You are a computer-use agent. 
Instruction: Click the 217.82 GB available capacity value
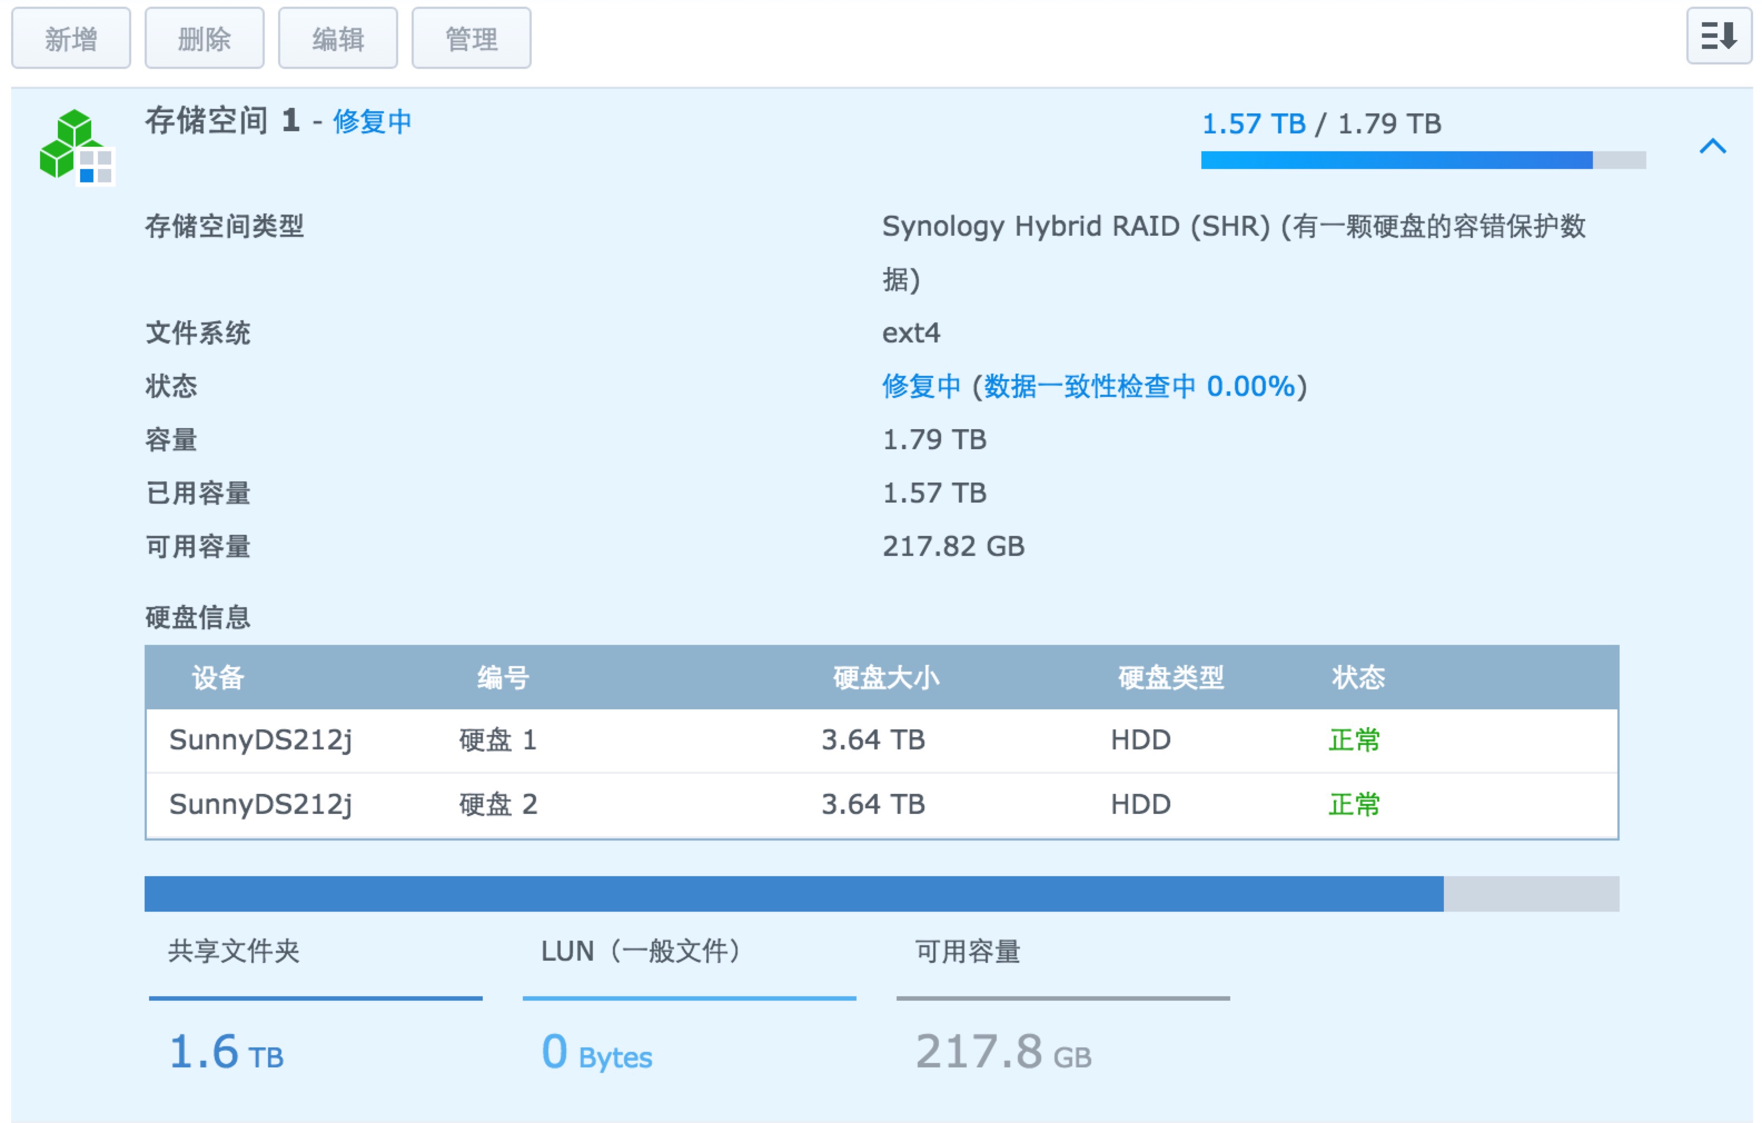(x=953, y=546)
